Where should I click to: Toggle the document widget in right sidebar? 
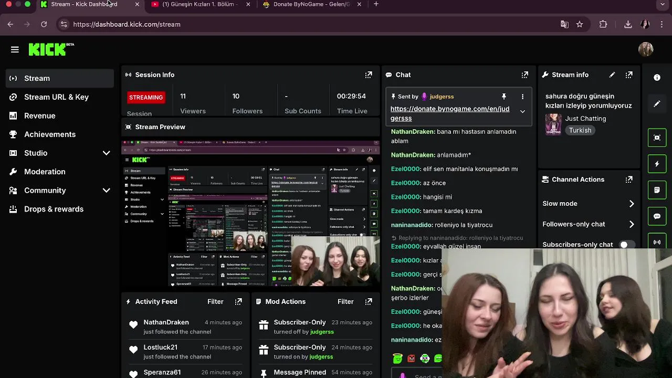pos(657,190)
